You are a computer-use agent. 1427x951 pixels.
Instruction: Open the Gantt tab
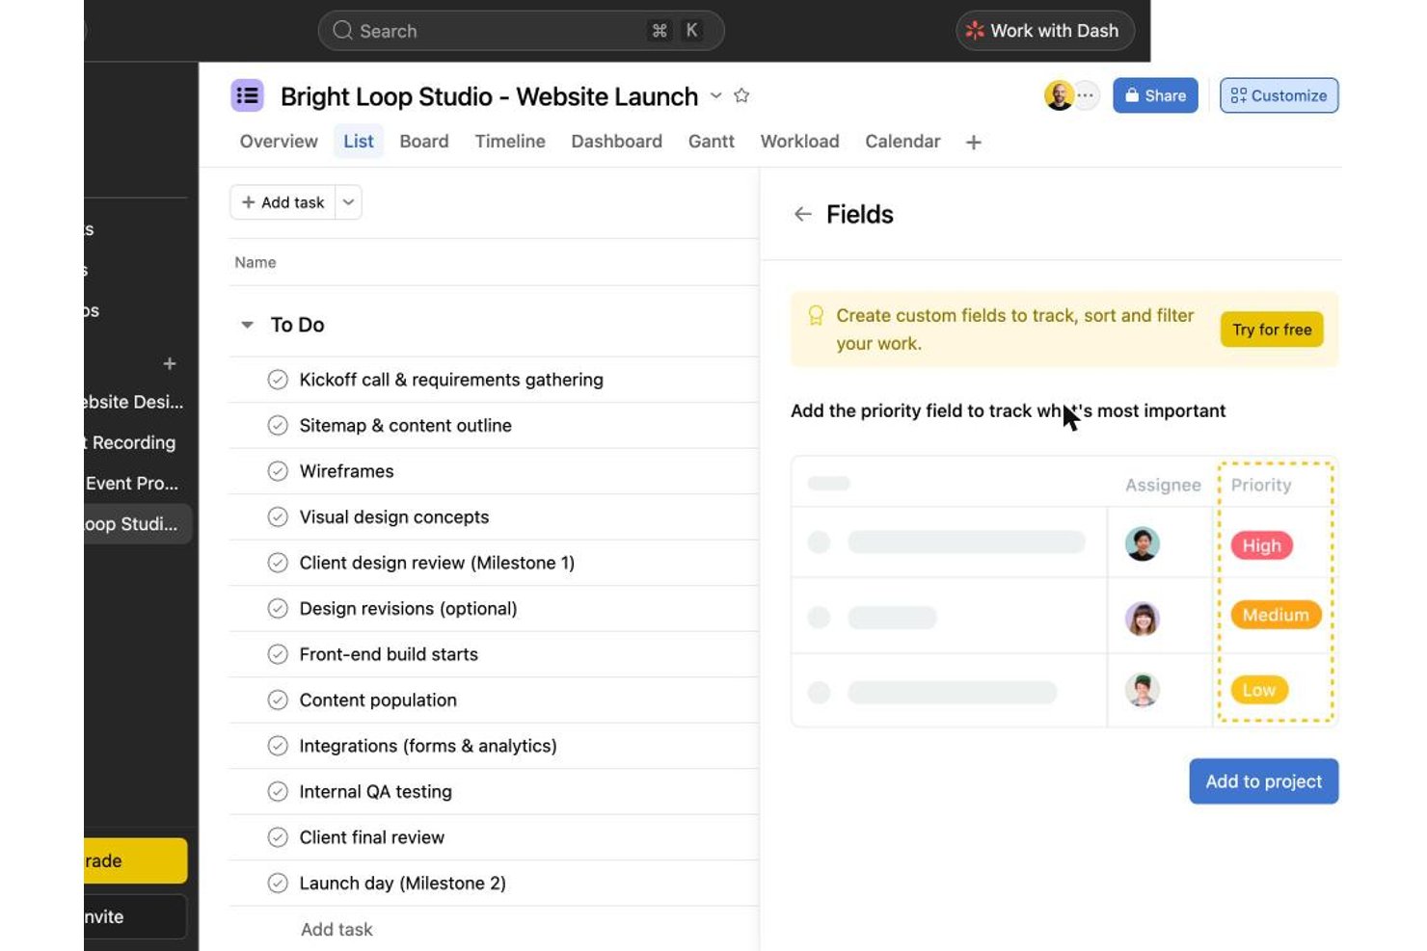pyautogui.click(x=712, y=142)
